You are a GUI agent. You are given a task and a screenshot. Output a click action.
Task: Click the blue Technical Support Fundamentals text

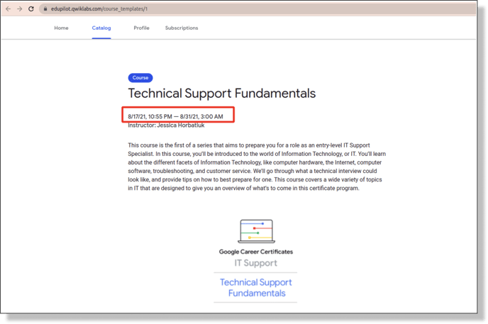(255, 287)
